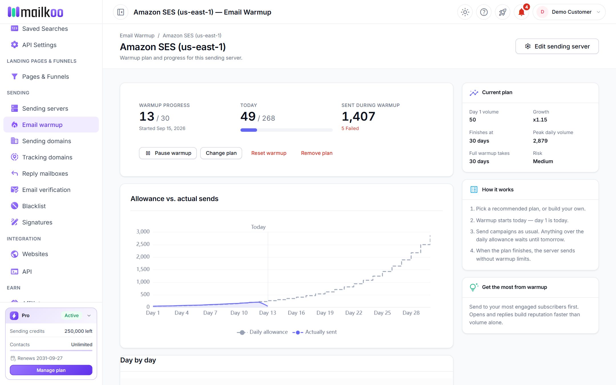Open notifications bell with 4 badge

point(522,12)
